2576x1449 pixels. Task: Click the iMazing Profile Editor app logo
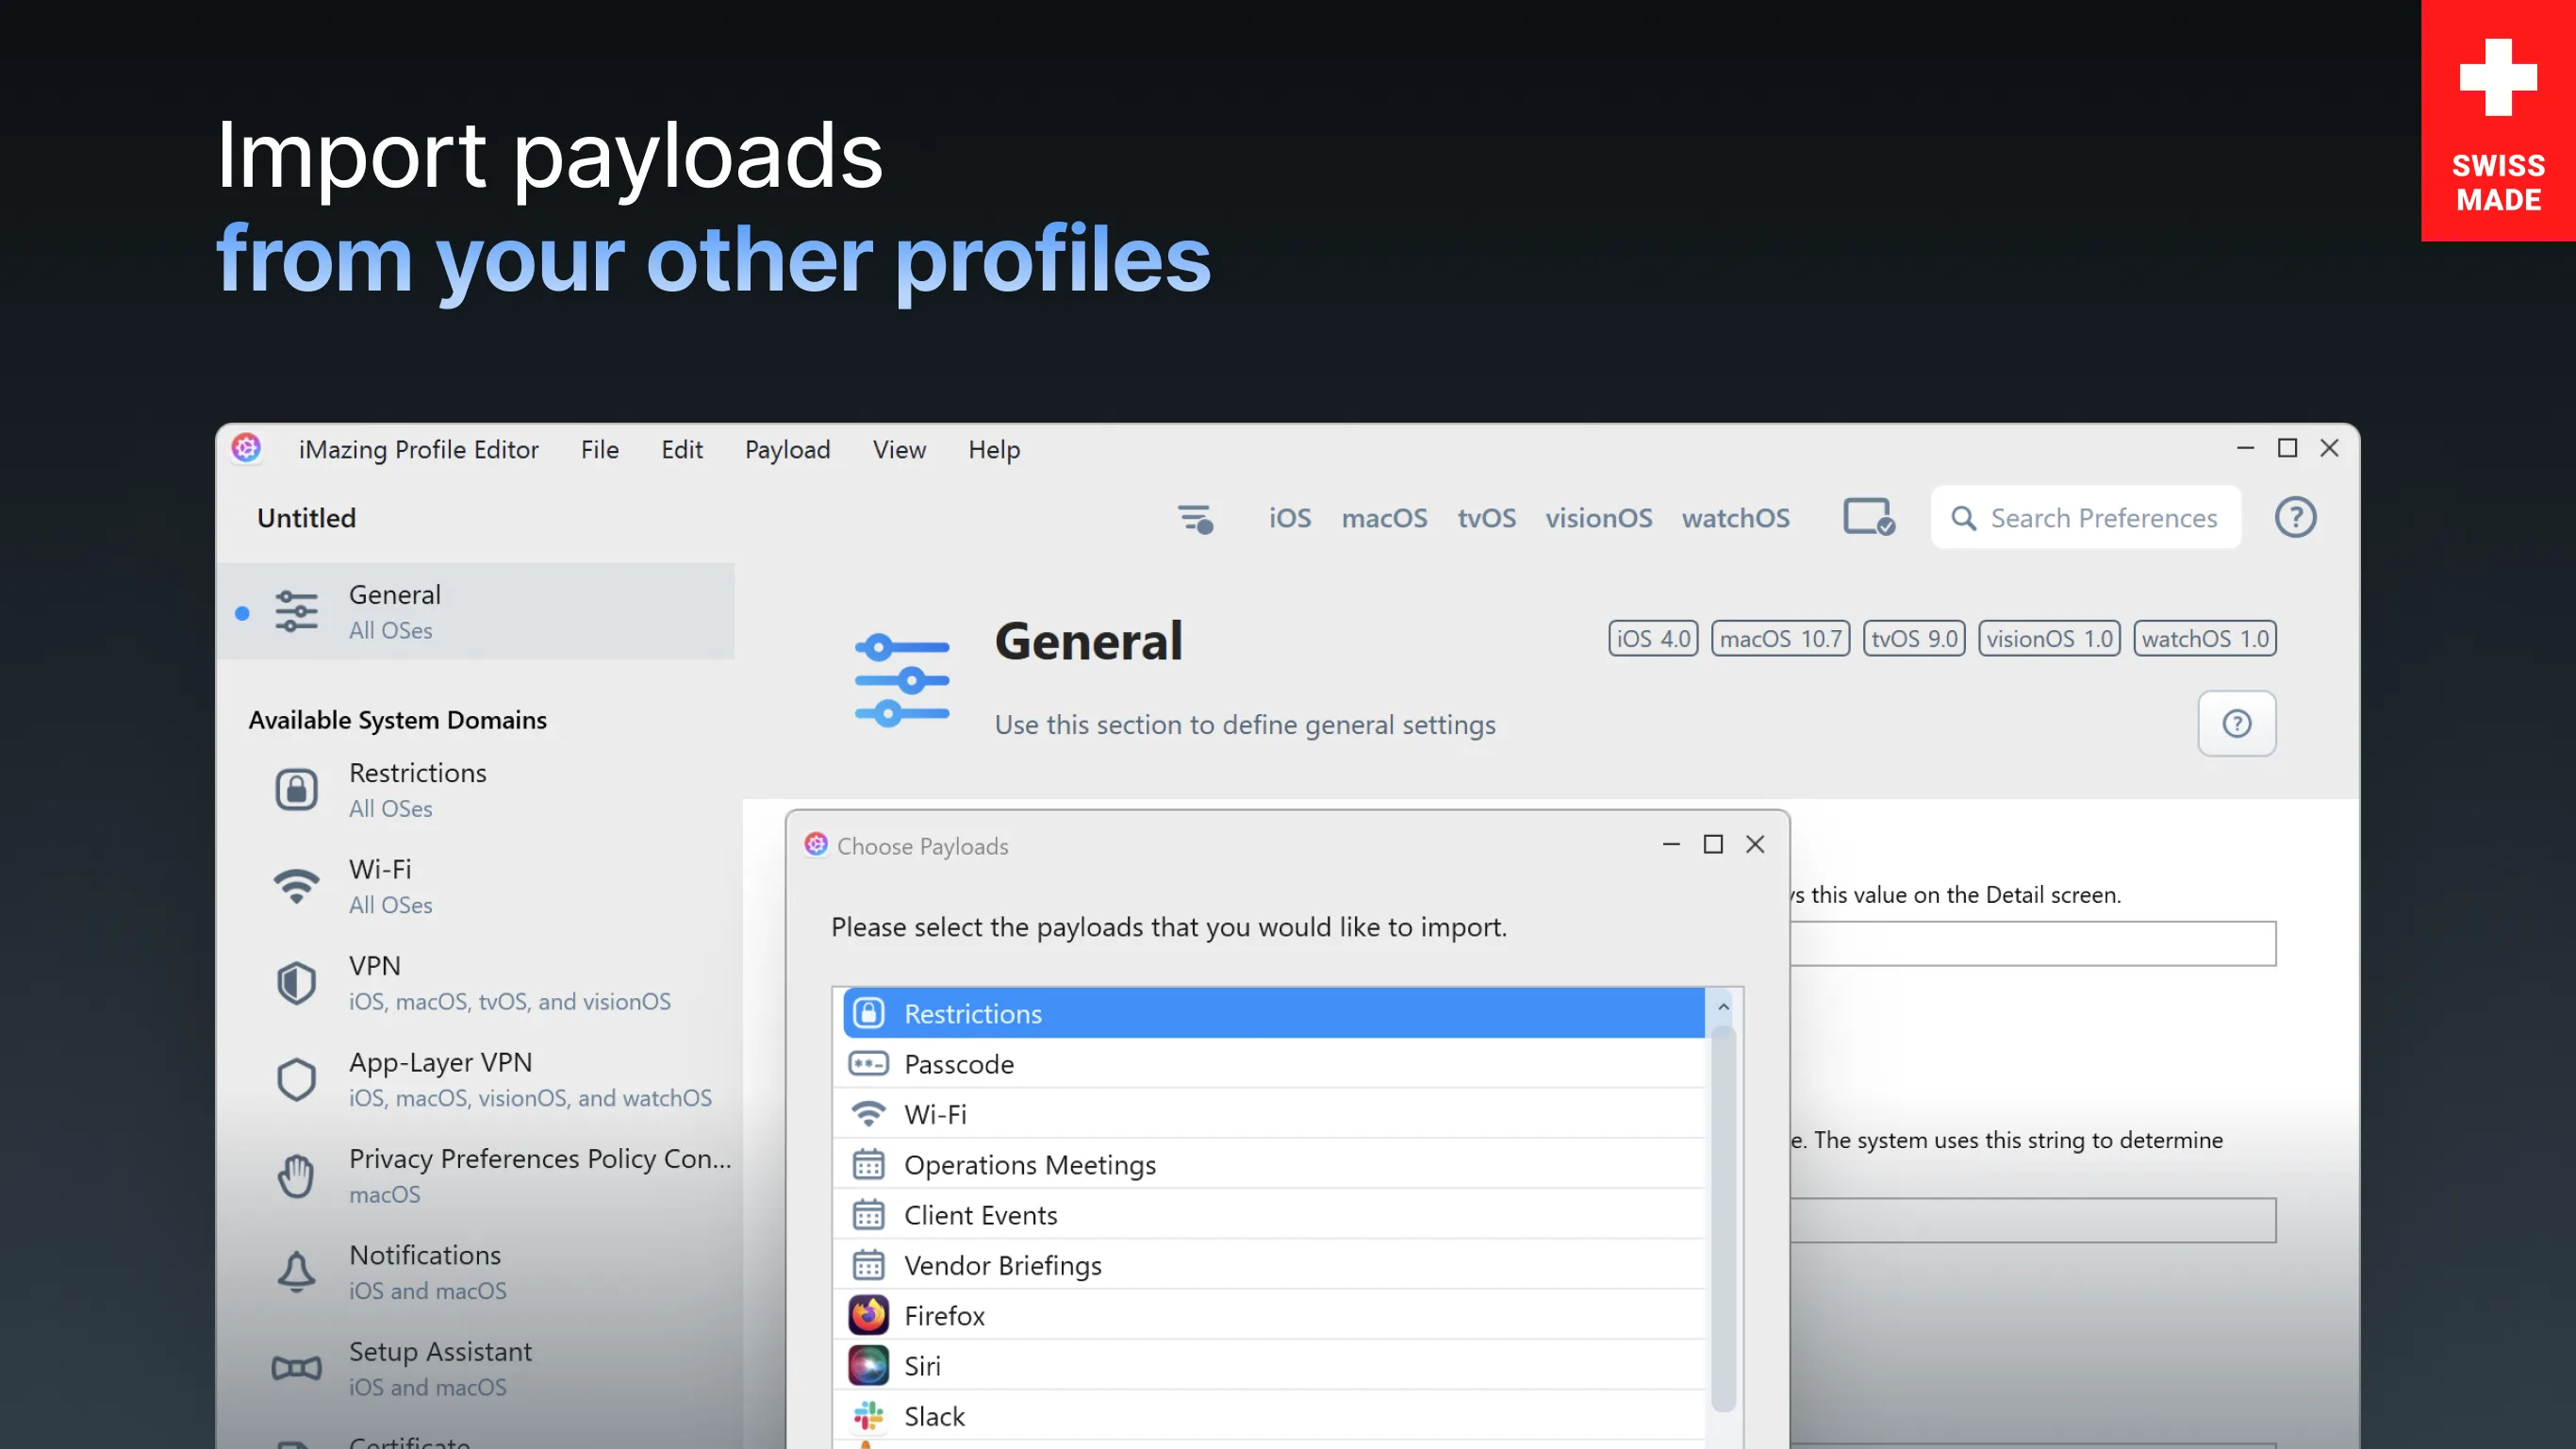pyautogui.click(x=246, y=448)
